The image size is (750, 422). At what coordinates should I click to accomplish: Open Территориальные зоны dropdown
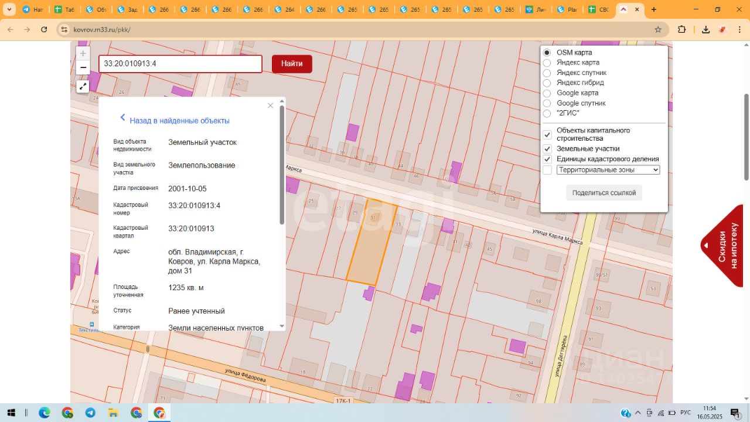608,170
